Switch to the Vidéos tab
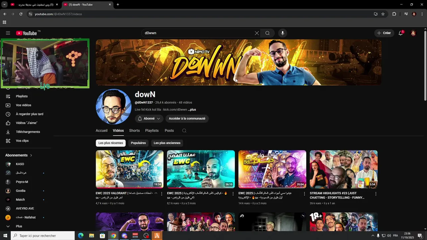Screen dimensions: 427x240 [x=118, y=131]
